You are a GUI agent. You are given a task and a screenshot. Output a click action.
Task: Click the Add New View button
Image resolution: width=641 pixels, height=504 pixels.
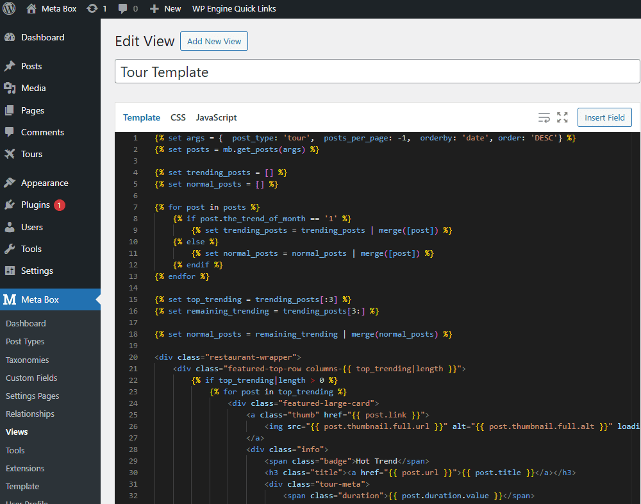[x=213, y=40]
